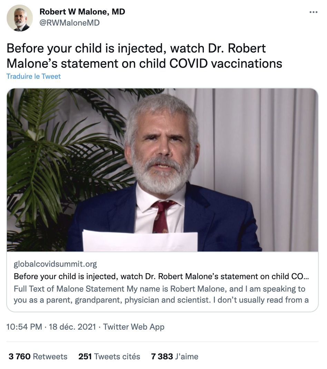Click Traduire le Tweet link
The image size is (327, 369).
33,76
